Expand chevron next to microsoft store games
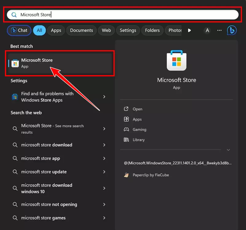The image size is (246, 230). (x=104, y=218)
